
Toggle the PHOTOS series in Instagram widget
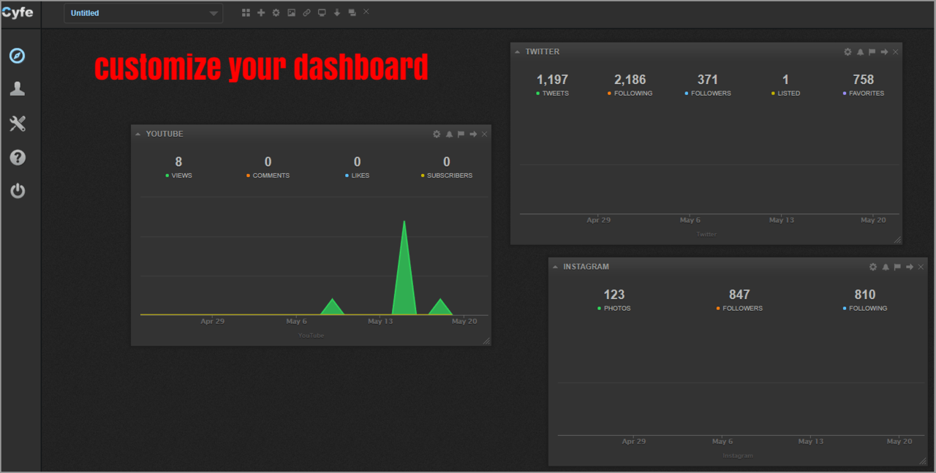[614, 309]
